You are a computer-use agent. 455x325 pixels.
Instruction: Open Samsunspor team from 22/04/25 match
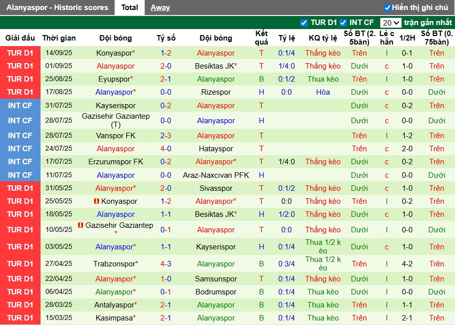click(x=216, y=279)
